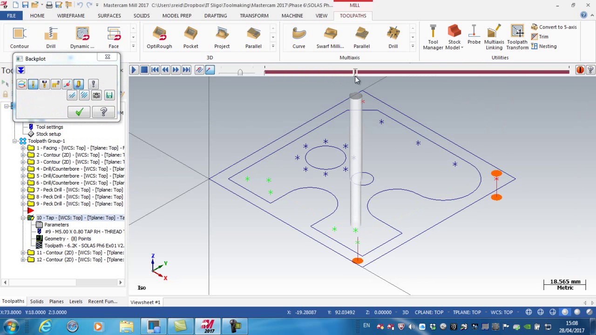Image resolution: width=596 pixels, height=335 pixels.
Task: Switch to the WIREFRAME ribbon tab
Action: click(71, 16)
